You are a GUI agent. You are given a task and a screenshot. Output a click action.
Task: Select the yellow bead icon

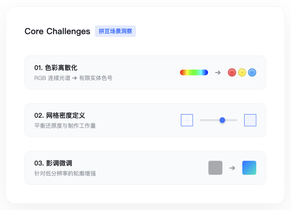(242, 72)
